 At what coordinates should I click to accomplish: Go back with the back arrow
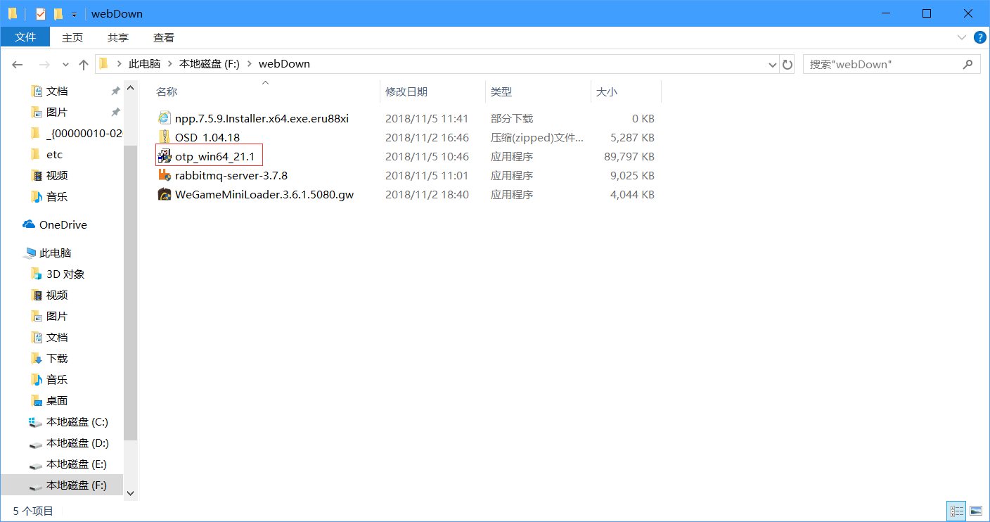pos(18,64)
